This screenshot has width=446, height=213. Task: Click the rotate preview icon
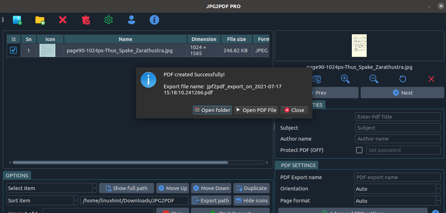tap(403, 79)
